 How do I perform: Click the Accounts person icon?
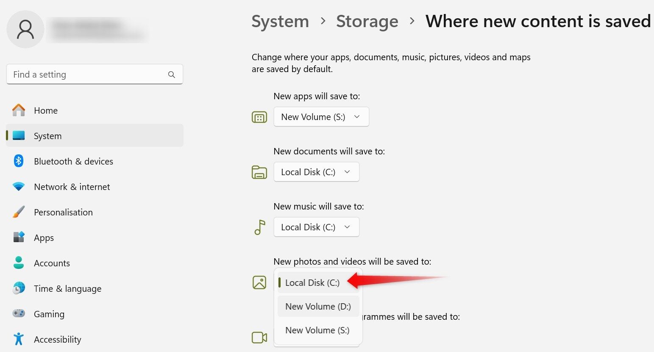19,263
